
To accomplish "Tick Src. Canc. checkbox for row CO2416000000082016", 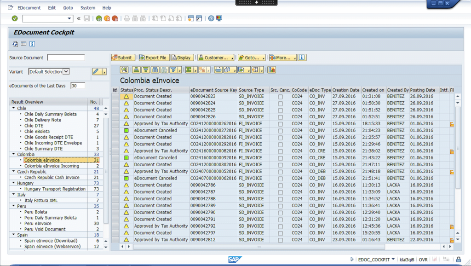I will coord(280,151).
